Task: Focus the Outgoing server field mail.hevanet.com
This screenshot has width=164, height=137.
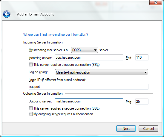Action: pos(89,101)
